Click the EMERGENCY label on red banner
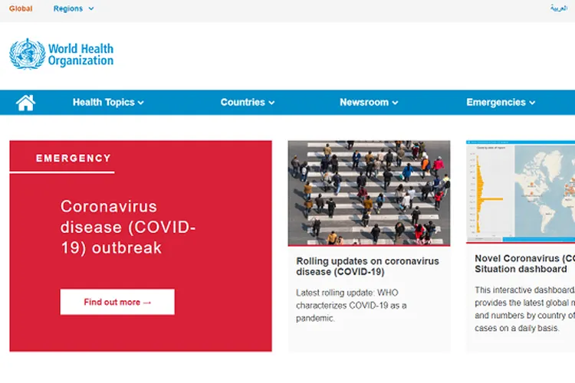 click(74, 159)
